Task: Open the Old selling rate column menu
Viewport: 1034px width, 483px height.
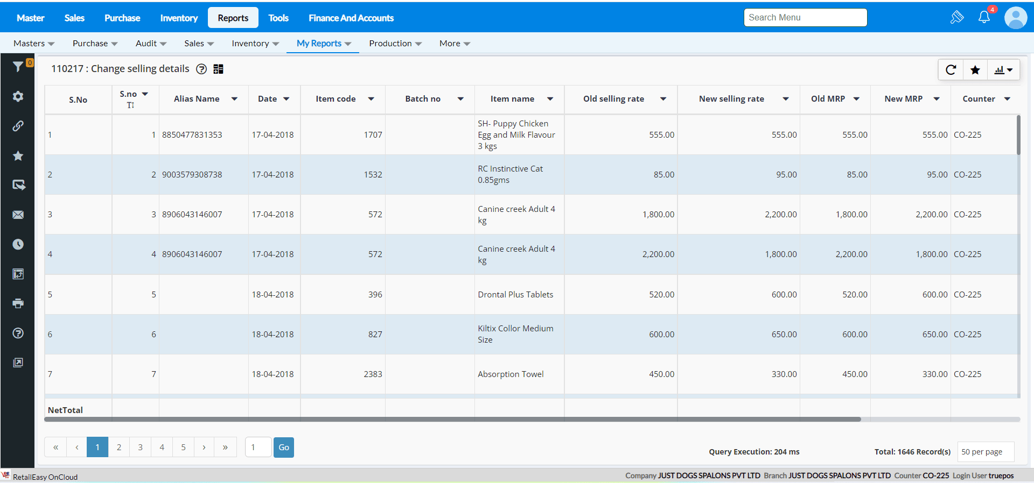Action: click(x=663, y=99)
